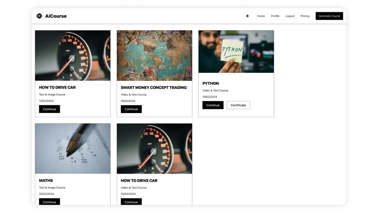Click the 16/02/2024 date text
The image size is (378, 213).
point(128,101)
